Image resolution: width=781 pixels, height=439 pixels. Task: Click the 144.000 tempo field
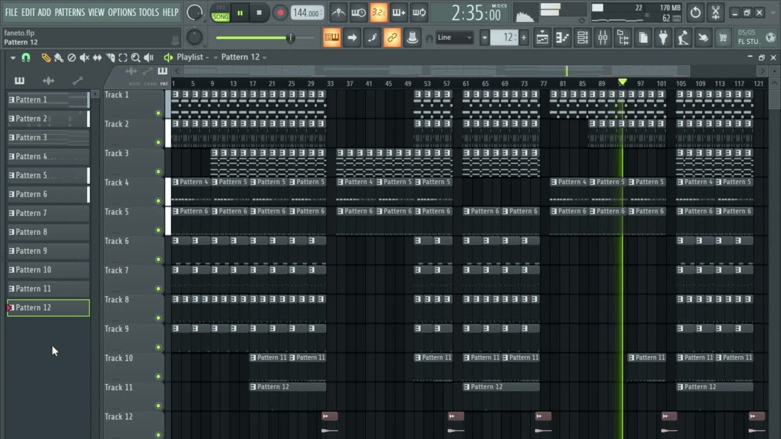(307, 13)
